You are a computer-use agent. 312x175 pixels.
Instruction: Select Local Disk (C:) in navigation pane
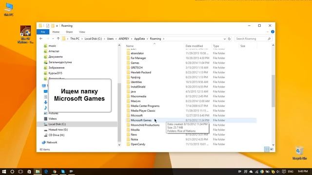coord(57,124)
